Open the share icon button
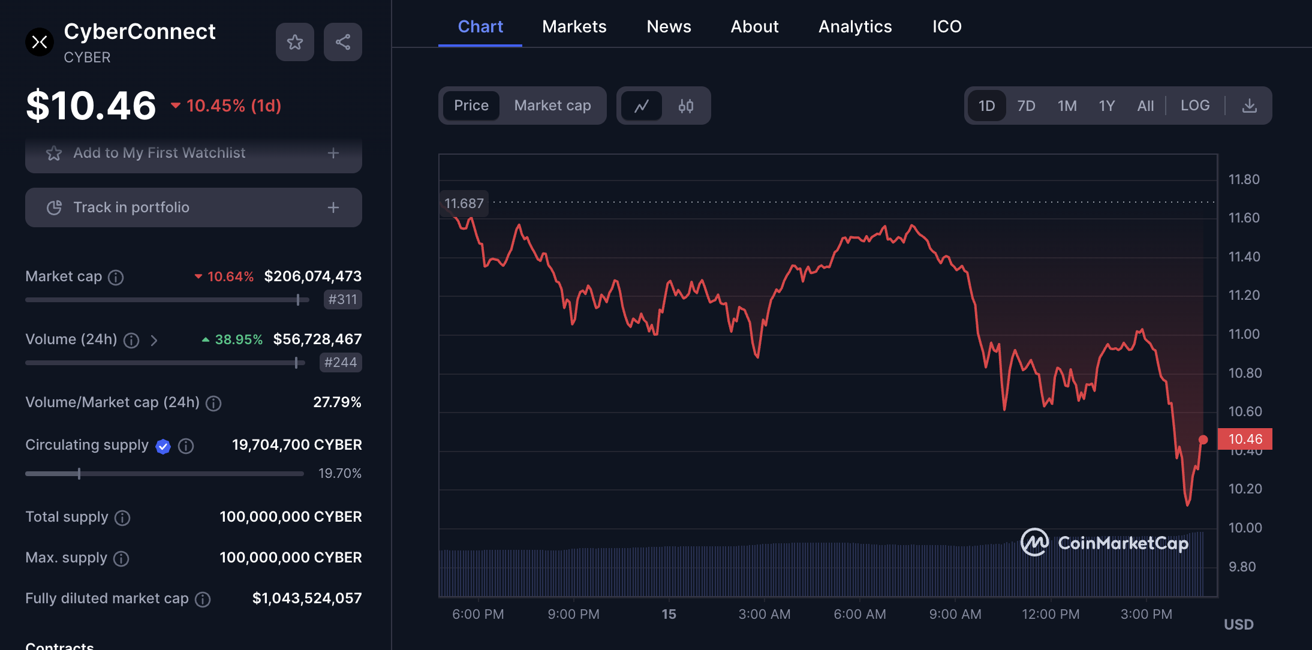Screen dimensions: 1312x650 pyautogui.click(x=342, y=42)
